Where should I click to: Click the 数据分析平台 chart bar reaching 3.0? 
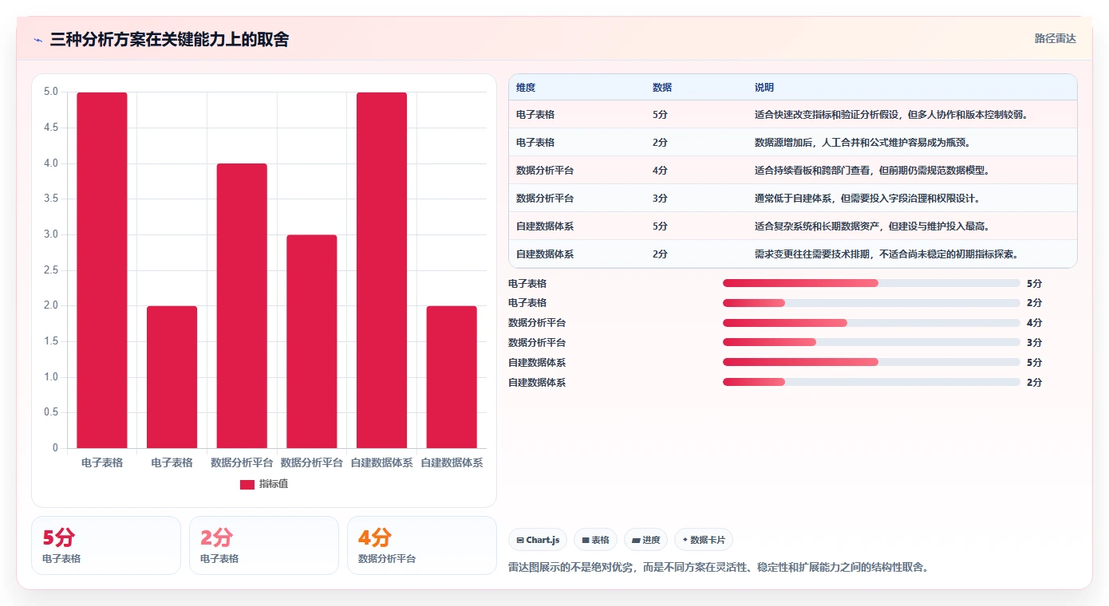pyautogui.click(x=312, y=341)
